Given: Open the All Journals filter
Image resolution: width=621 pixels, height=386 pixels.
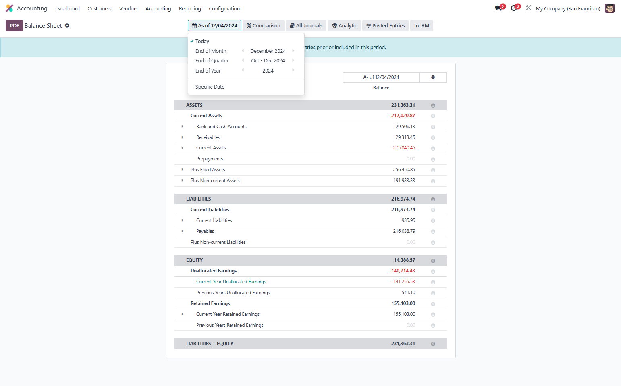Looking at the screenshot, I should [306, 25].
